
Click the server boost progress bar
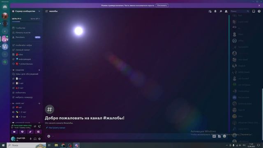click(x=26, y=22)
